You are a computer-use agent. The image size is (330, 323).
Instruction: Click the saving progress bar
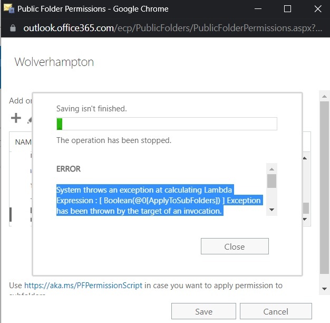[167, 124]
